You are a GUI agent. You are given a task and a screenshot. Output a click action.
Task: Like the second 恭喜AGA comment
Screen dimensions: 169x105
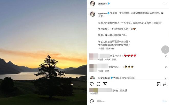click(166, 67)
